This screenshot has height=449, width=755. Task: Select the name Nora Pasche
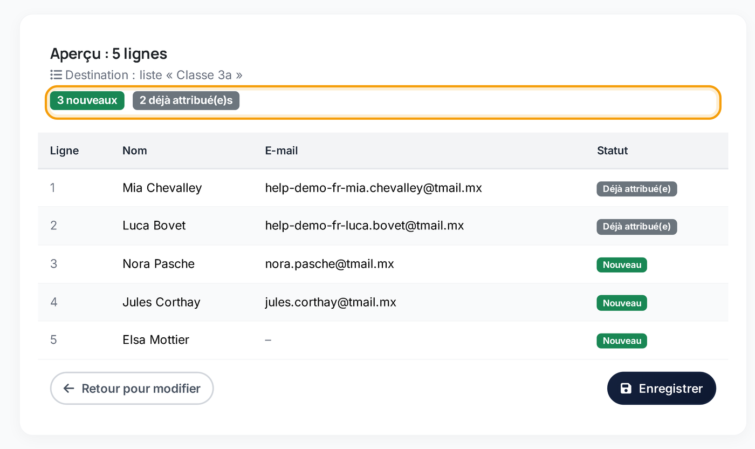pos(159,264)
